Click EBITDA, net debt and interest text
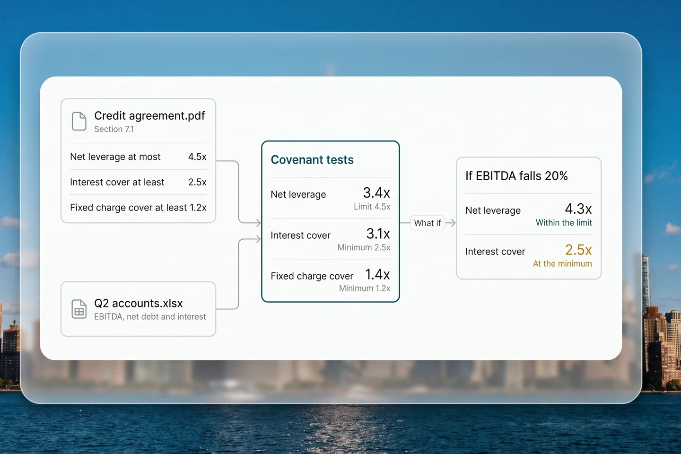The image size is (681, 454). pos(150,317)
